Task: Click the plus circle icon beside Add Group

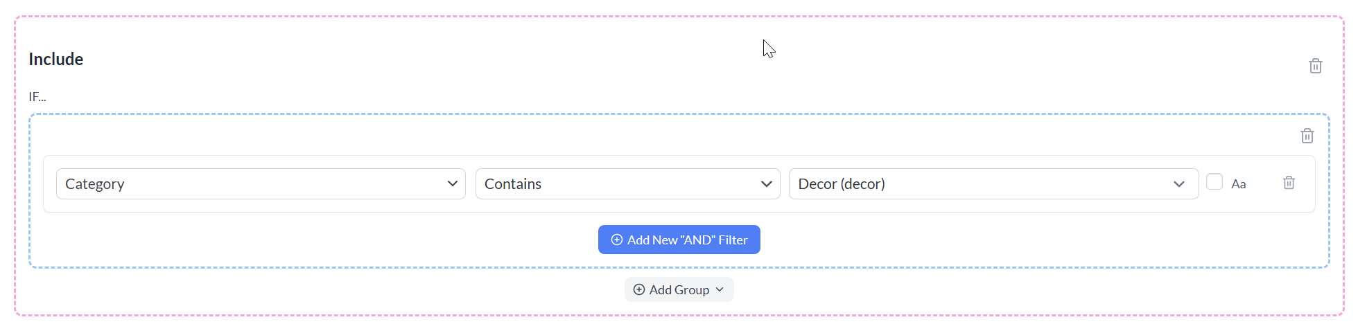Action: [x=639, y=289]
